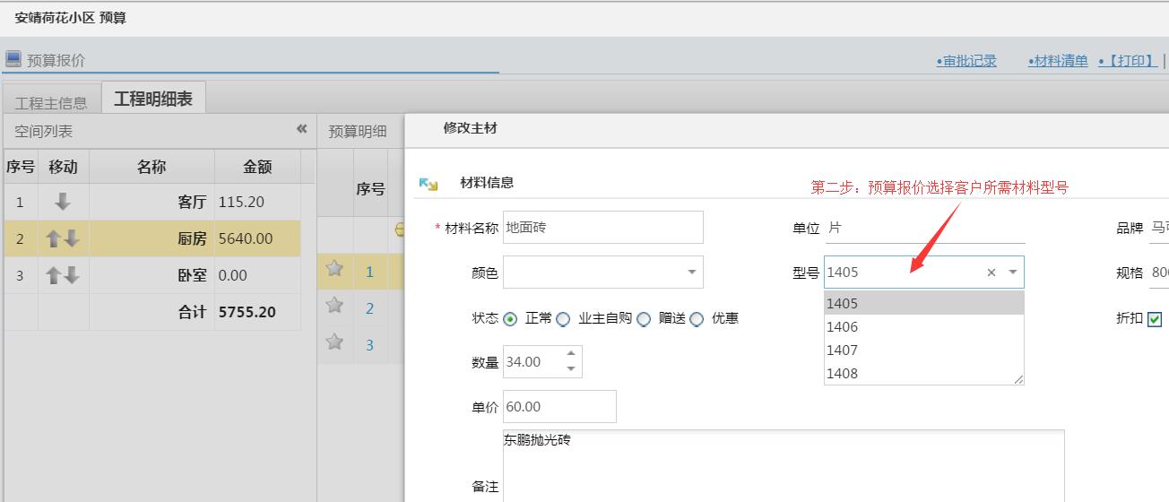Collapse the 空间列表 panel with double-arrow
Image resolution: width=1169 pixels, height=502 pixels.
(302, 129)
